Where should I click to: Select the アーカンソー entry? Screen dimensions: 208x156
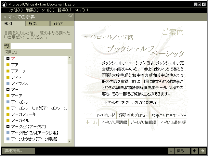tap(22, 102)
